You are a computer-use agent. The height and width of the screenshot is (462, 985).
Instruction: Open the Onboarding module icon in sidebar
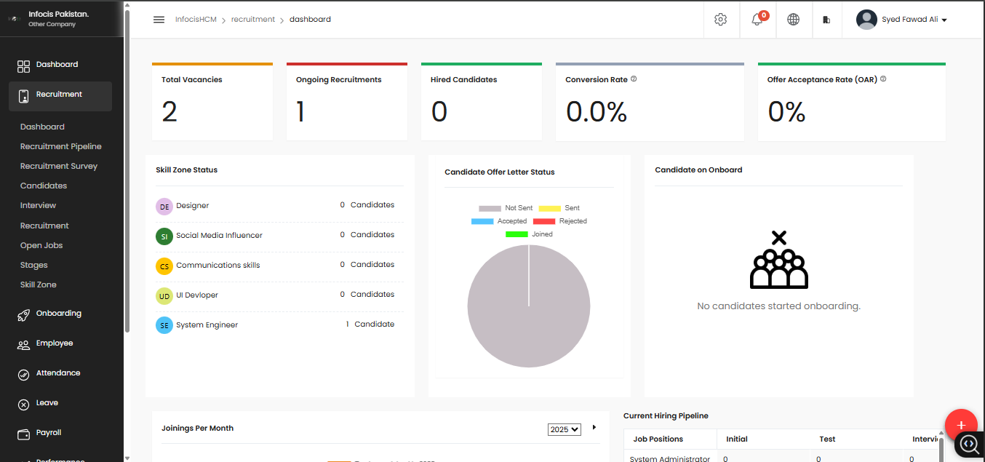pos(21,313)
